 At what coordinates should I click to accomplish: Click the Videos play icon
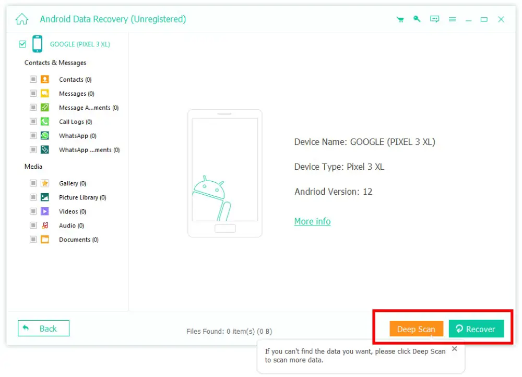click(44, 211)
